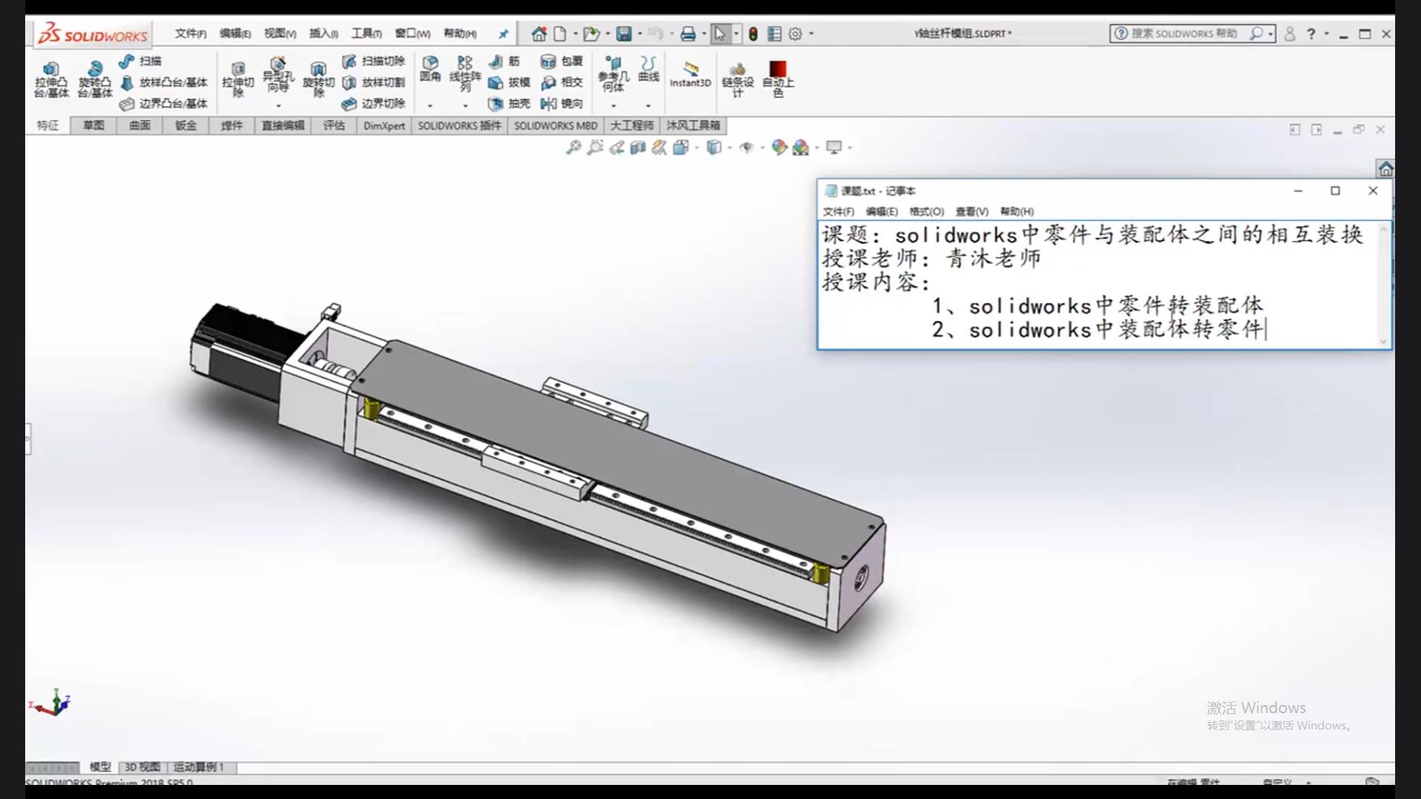Expand the Fillet dropdown arrow
The width and height of the screenshot is (1421, 799).
point(430,106)
